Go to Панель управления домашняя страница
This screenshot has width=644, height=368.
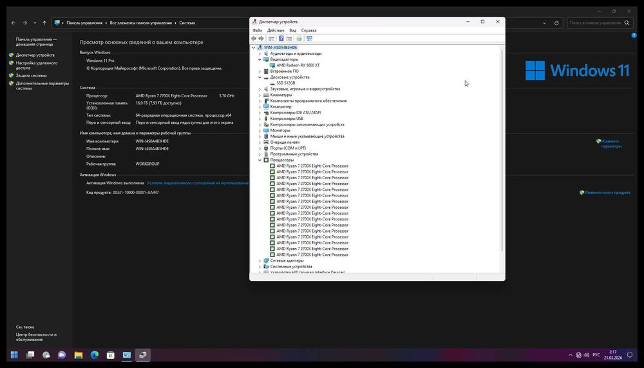37,41
